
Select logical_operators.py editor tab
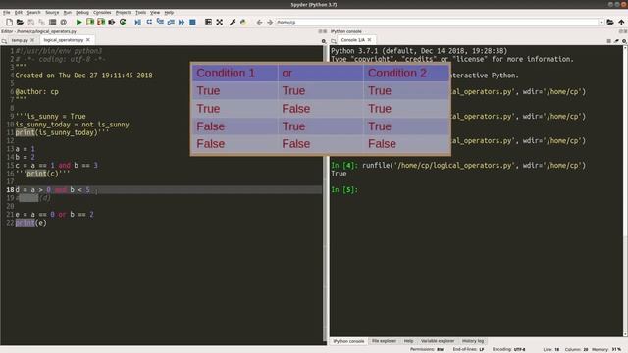[63, 40]
